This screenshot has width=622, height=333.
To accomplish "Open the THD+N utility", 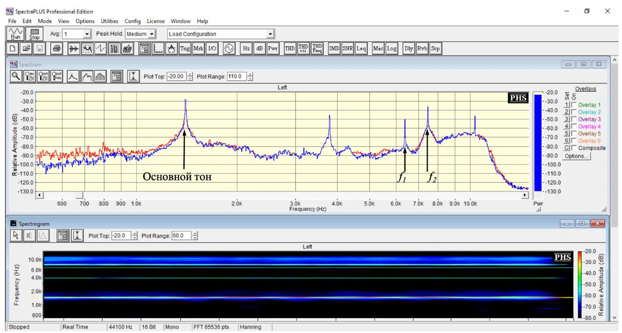I will (303, 49).
